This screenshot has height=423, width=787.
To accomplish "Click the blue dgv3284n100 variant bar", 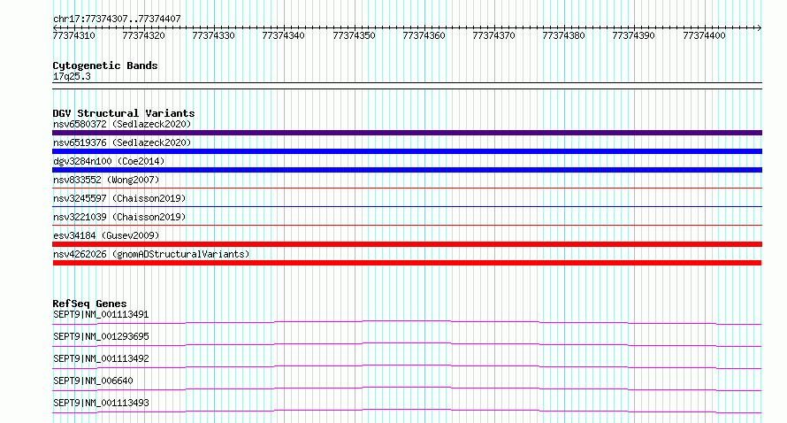I will [x=407, y=170].
